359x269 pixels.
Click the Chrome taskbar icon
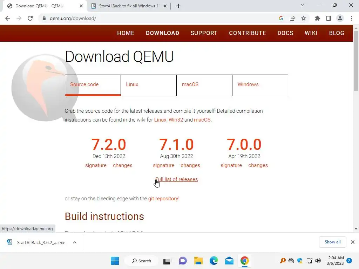(x=244, y=261)
